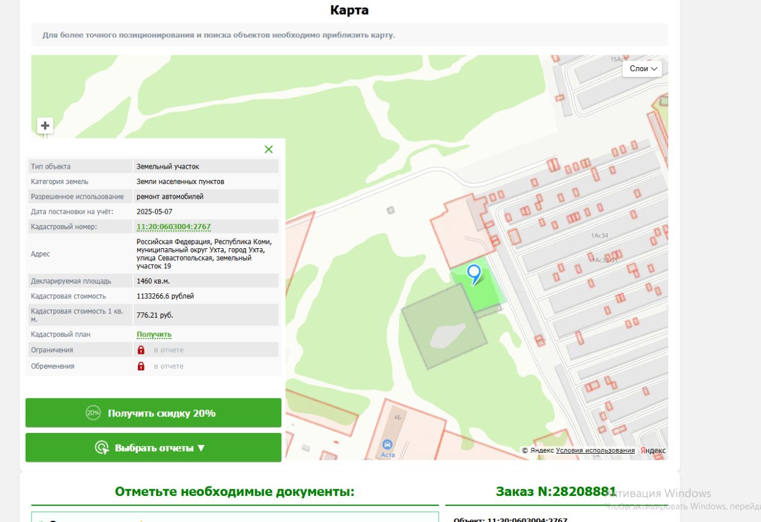Select permitted use ремонт автомобилей

click(170, 197)
